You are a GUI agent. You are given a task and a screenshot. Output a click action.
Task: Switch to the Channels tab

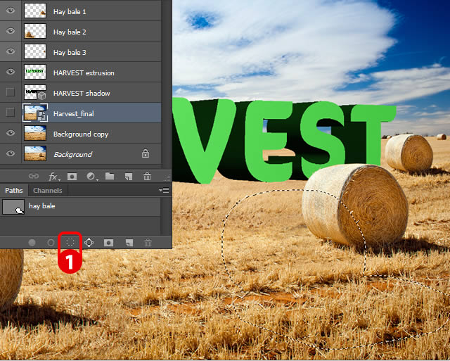pyautogui.click(x=48, y=191)
